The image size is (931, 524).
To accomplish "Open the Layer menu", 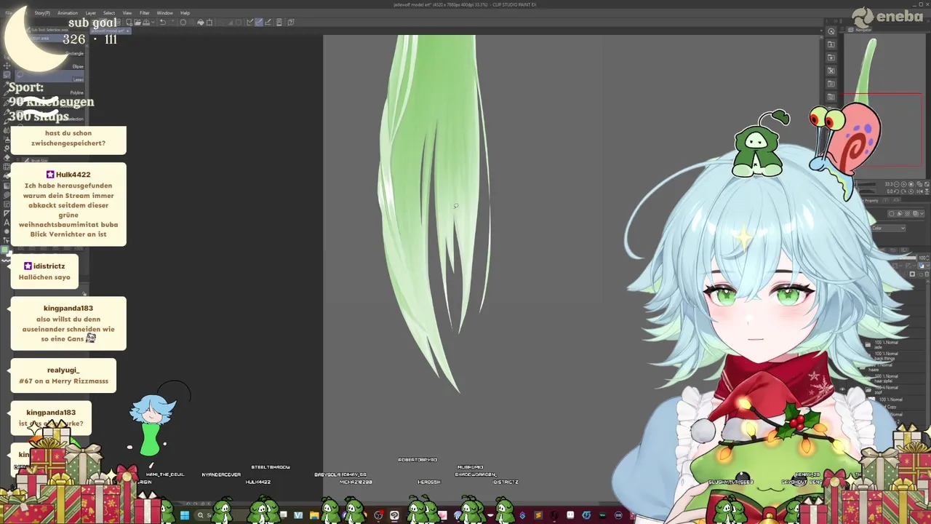I will (91, 13).
